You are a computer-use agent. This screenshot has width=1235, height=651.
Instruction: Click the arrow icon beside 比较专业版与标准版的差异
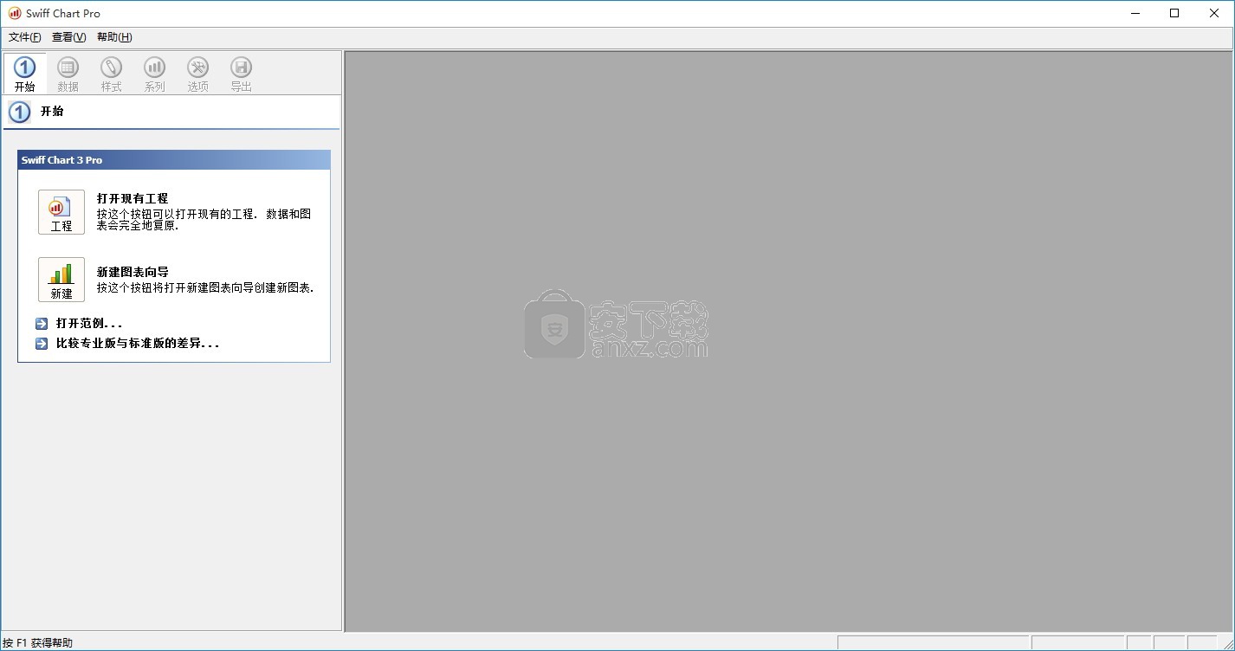coord(42,344)
